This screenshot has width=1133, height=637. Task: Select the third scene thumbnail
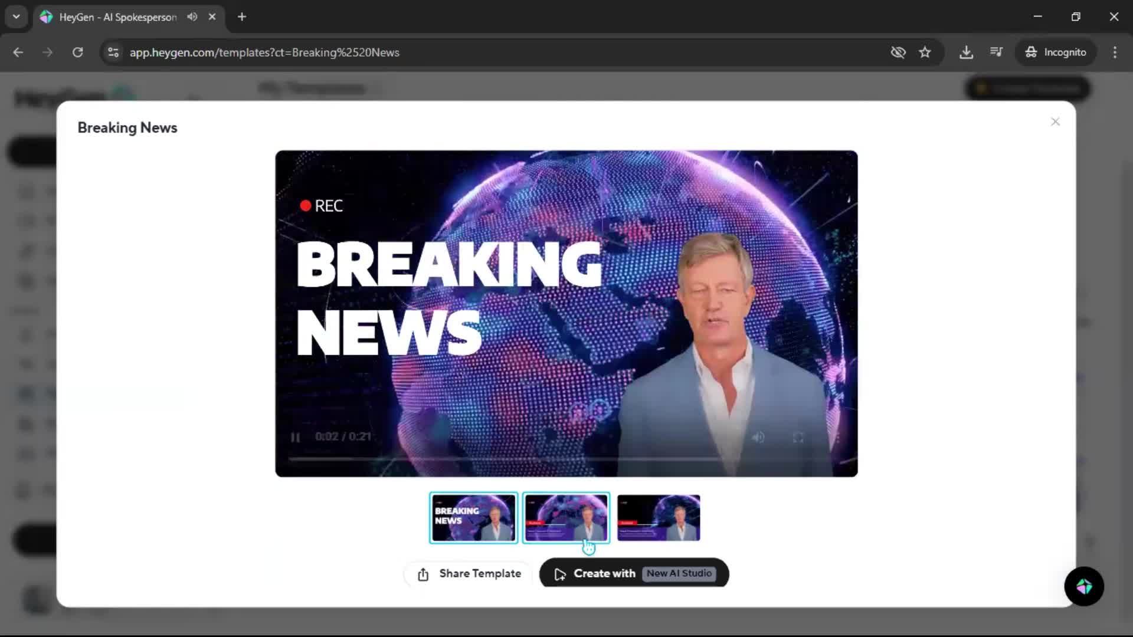pos(659,517)
